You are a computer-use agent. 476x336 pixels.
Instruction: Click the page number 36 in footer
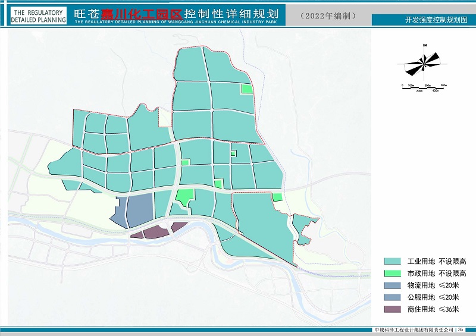tap(461, 329)
